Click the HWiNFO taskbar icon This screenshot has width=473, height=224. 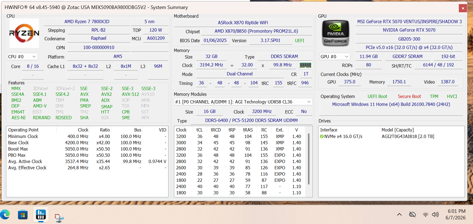[x=41, y=215]
